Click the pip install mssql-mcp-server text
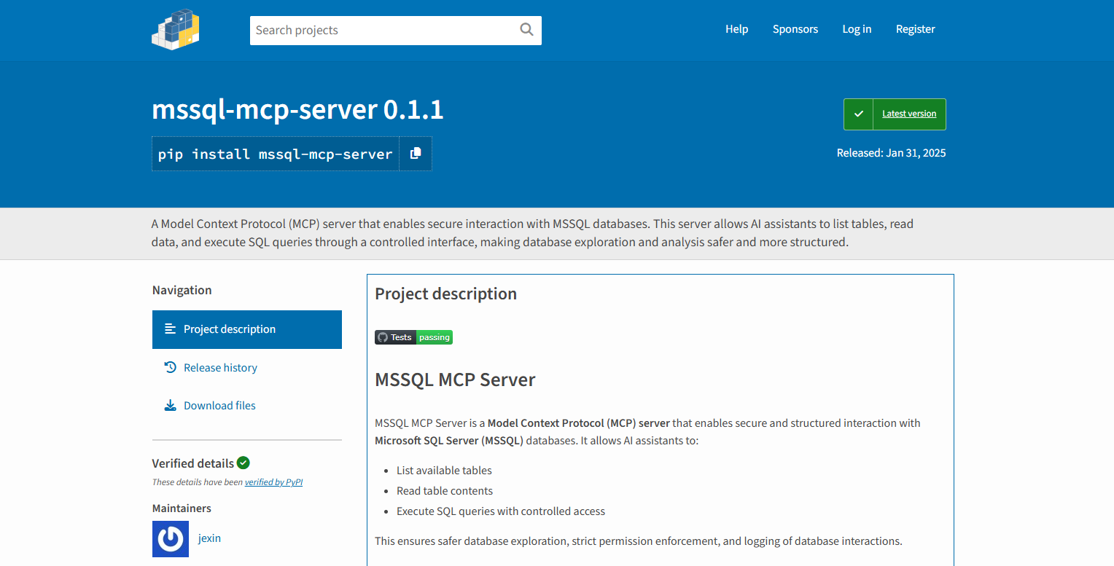 click(276, 154)
